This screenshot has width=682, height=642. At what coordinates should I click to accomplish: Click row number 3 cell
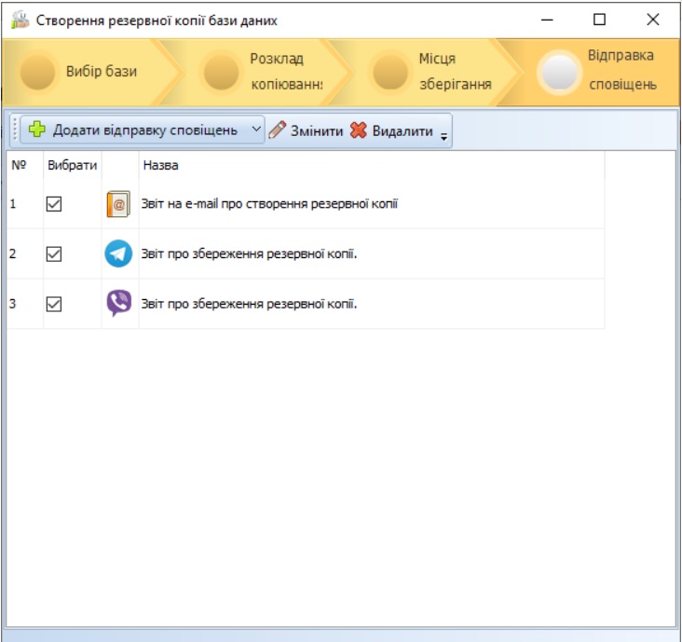pos(25,304)
